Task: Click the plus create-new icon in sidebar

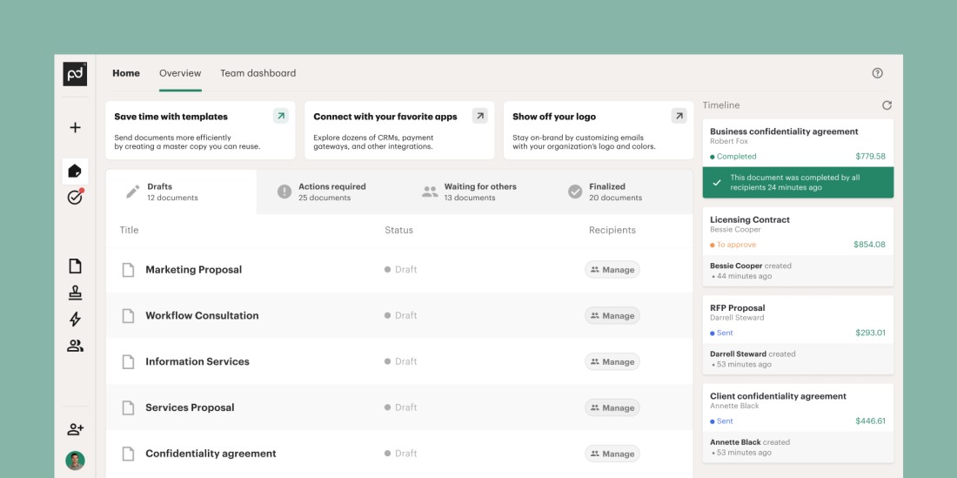Action: [75, 128]
